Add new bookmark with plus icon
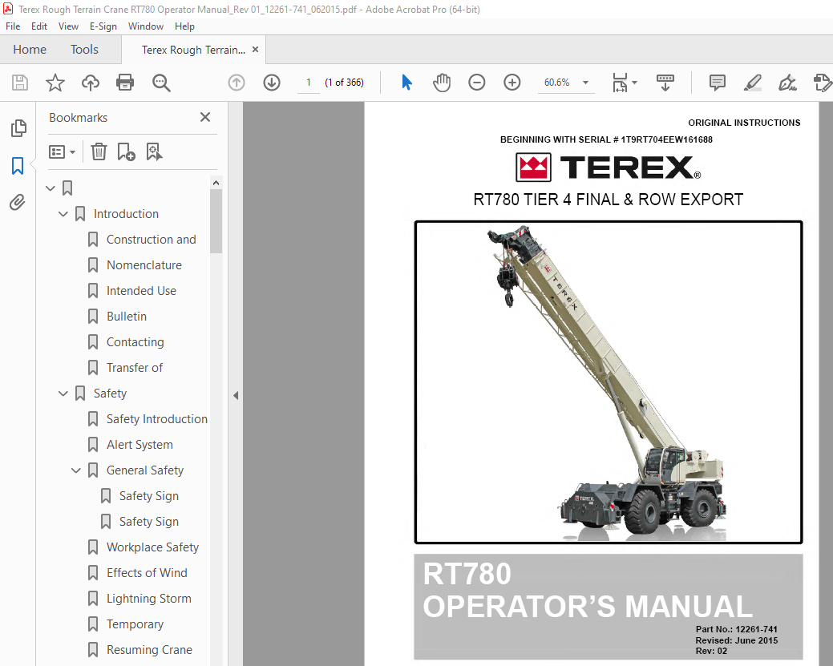833x666 pixels. point(125,151)
